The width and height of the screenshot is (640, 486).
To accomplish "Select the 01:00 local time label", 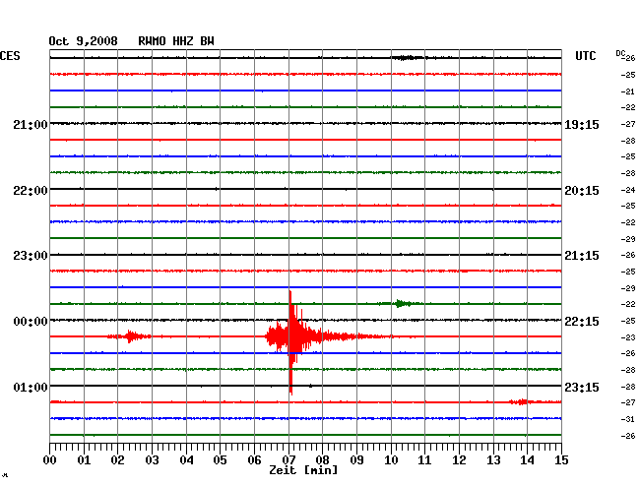I will [x=31, y=387].
